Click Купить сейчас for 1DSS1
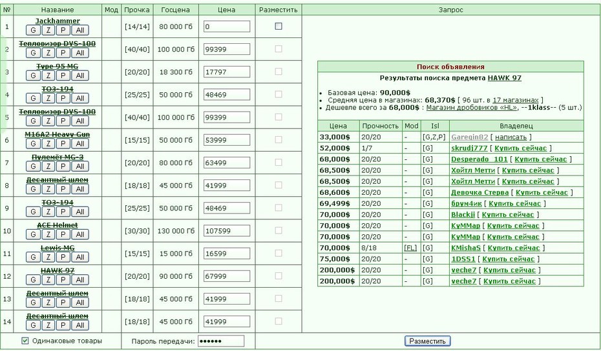 click(x=508, y=259)
